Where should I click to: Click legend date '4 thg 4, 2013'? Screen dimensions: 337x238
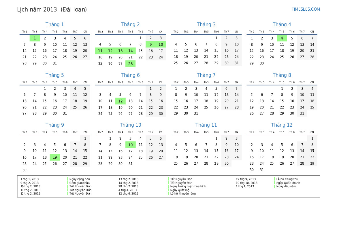[127, 190]
